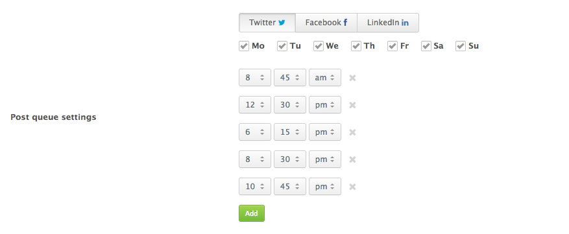Open the minute dropdown in the 10:45 row

tap(290, 187)
